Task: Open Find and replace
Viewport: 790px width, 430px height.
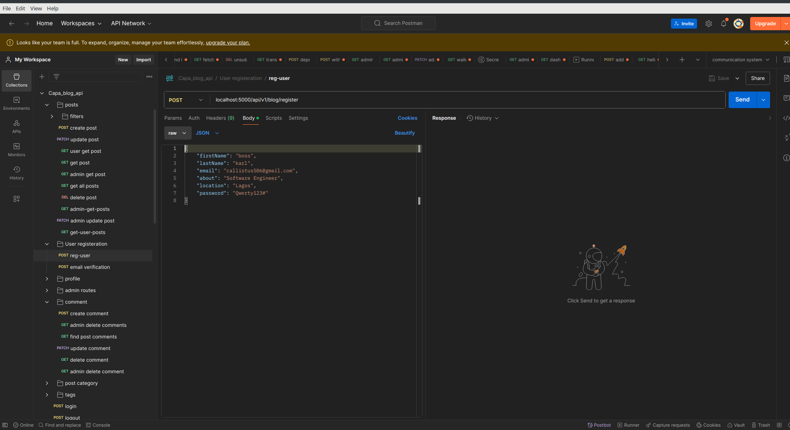Action: pyautogui.click(x=60, y=425)
